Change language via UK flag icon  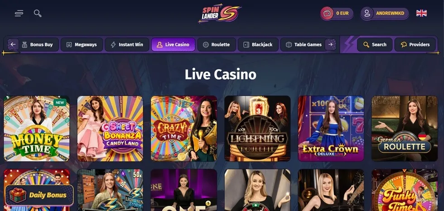pos(421,13)
